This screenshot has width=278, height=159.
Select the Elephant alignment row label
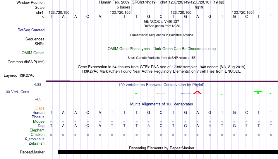(x=37, y=130)
